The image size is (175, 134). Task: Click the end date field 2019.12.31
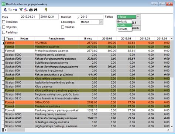pyautogui.click(x=49, y=17)
